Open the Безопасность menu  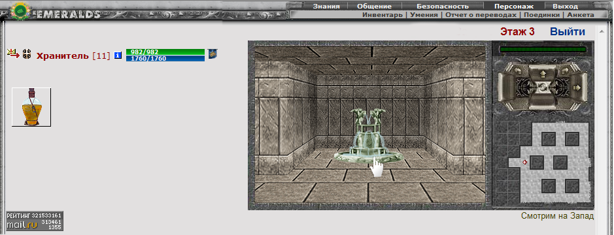[443, 7]
